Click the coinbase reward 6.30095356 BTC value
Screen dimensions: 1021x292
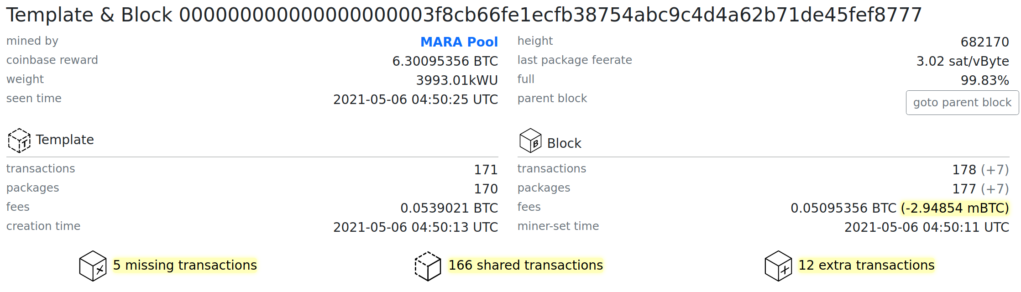click(x=445, y=61)
